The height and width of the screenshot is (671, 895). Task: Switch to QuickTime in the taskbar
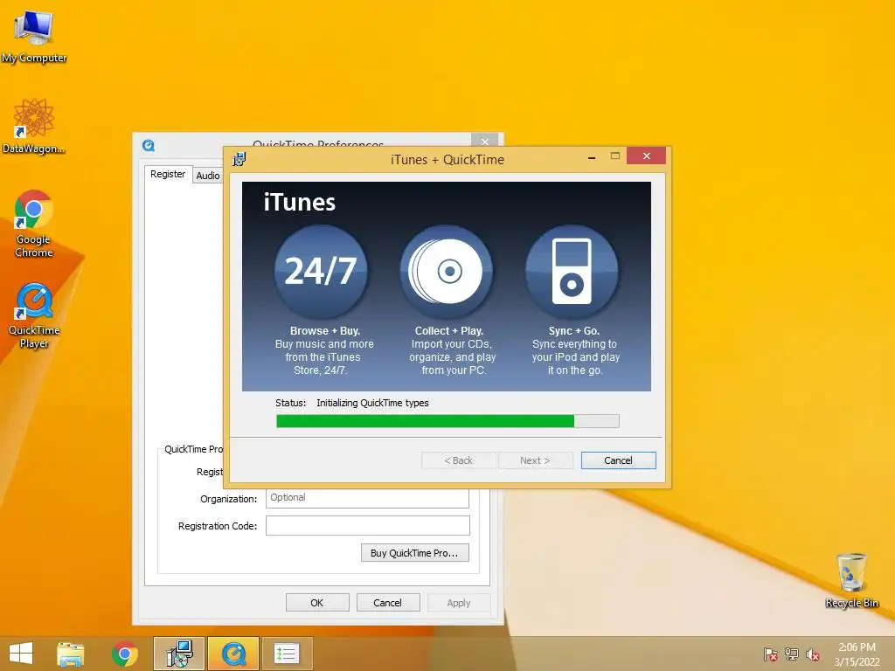(x=233, y=654)
